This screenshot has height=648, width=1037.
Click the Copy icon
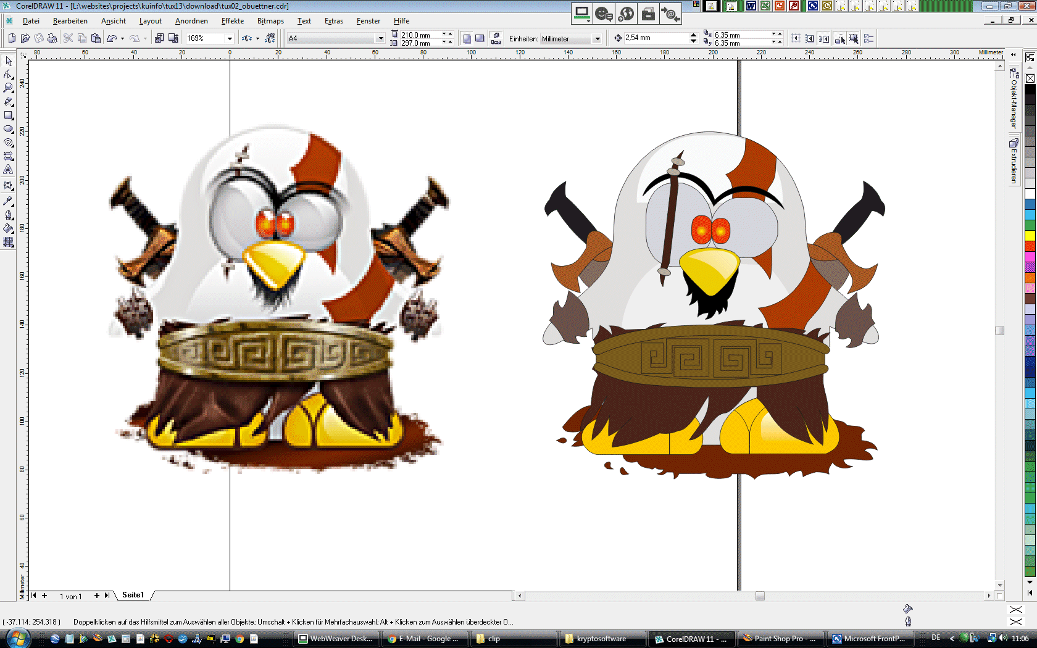[82, 38]
